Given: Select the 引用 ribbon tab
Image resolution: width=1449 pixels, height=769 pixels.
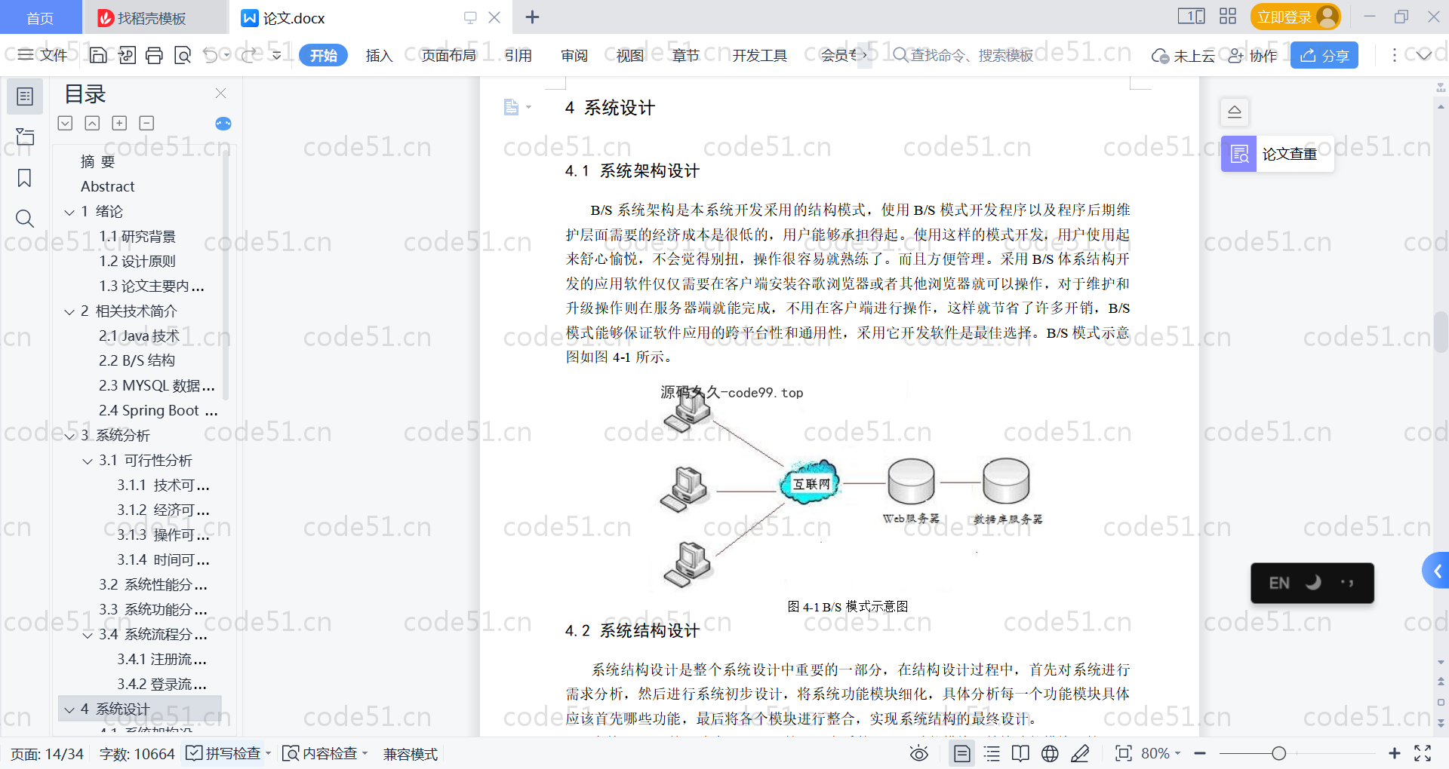Looking at the screenshot, I should click(518, 55).
